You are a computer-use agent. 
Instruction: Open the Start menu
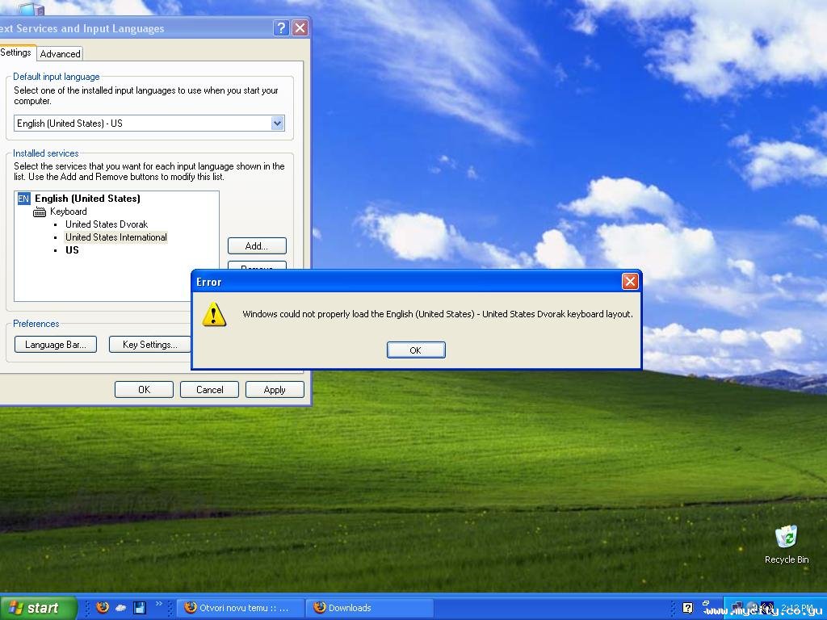38,608
